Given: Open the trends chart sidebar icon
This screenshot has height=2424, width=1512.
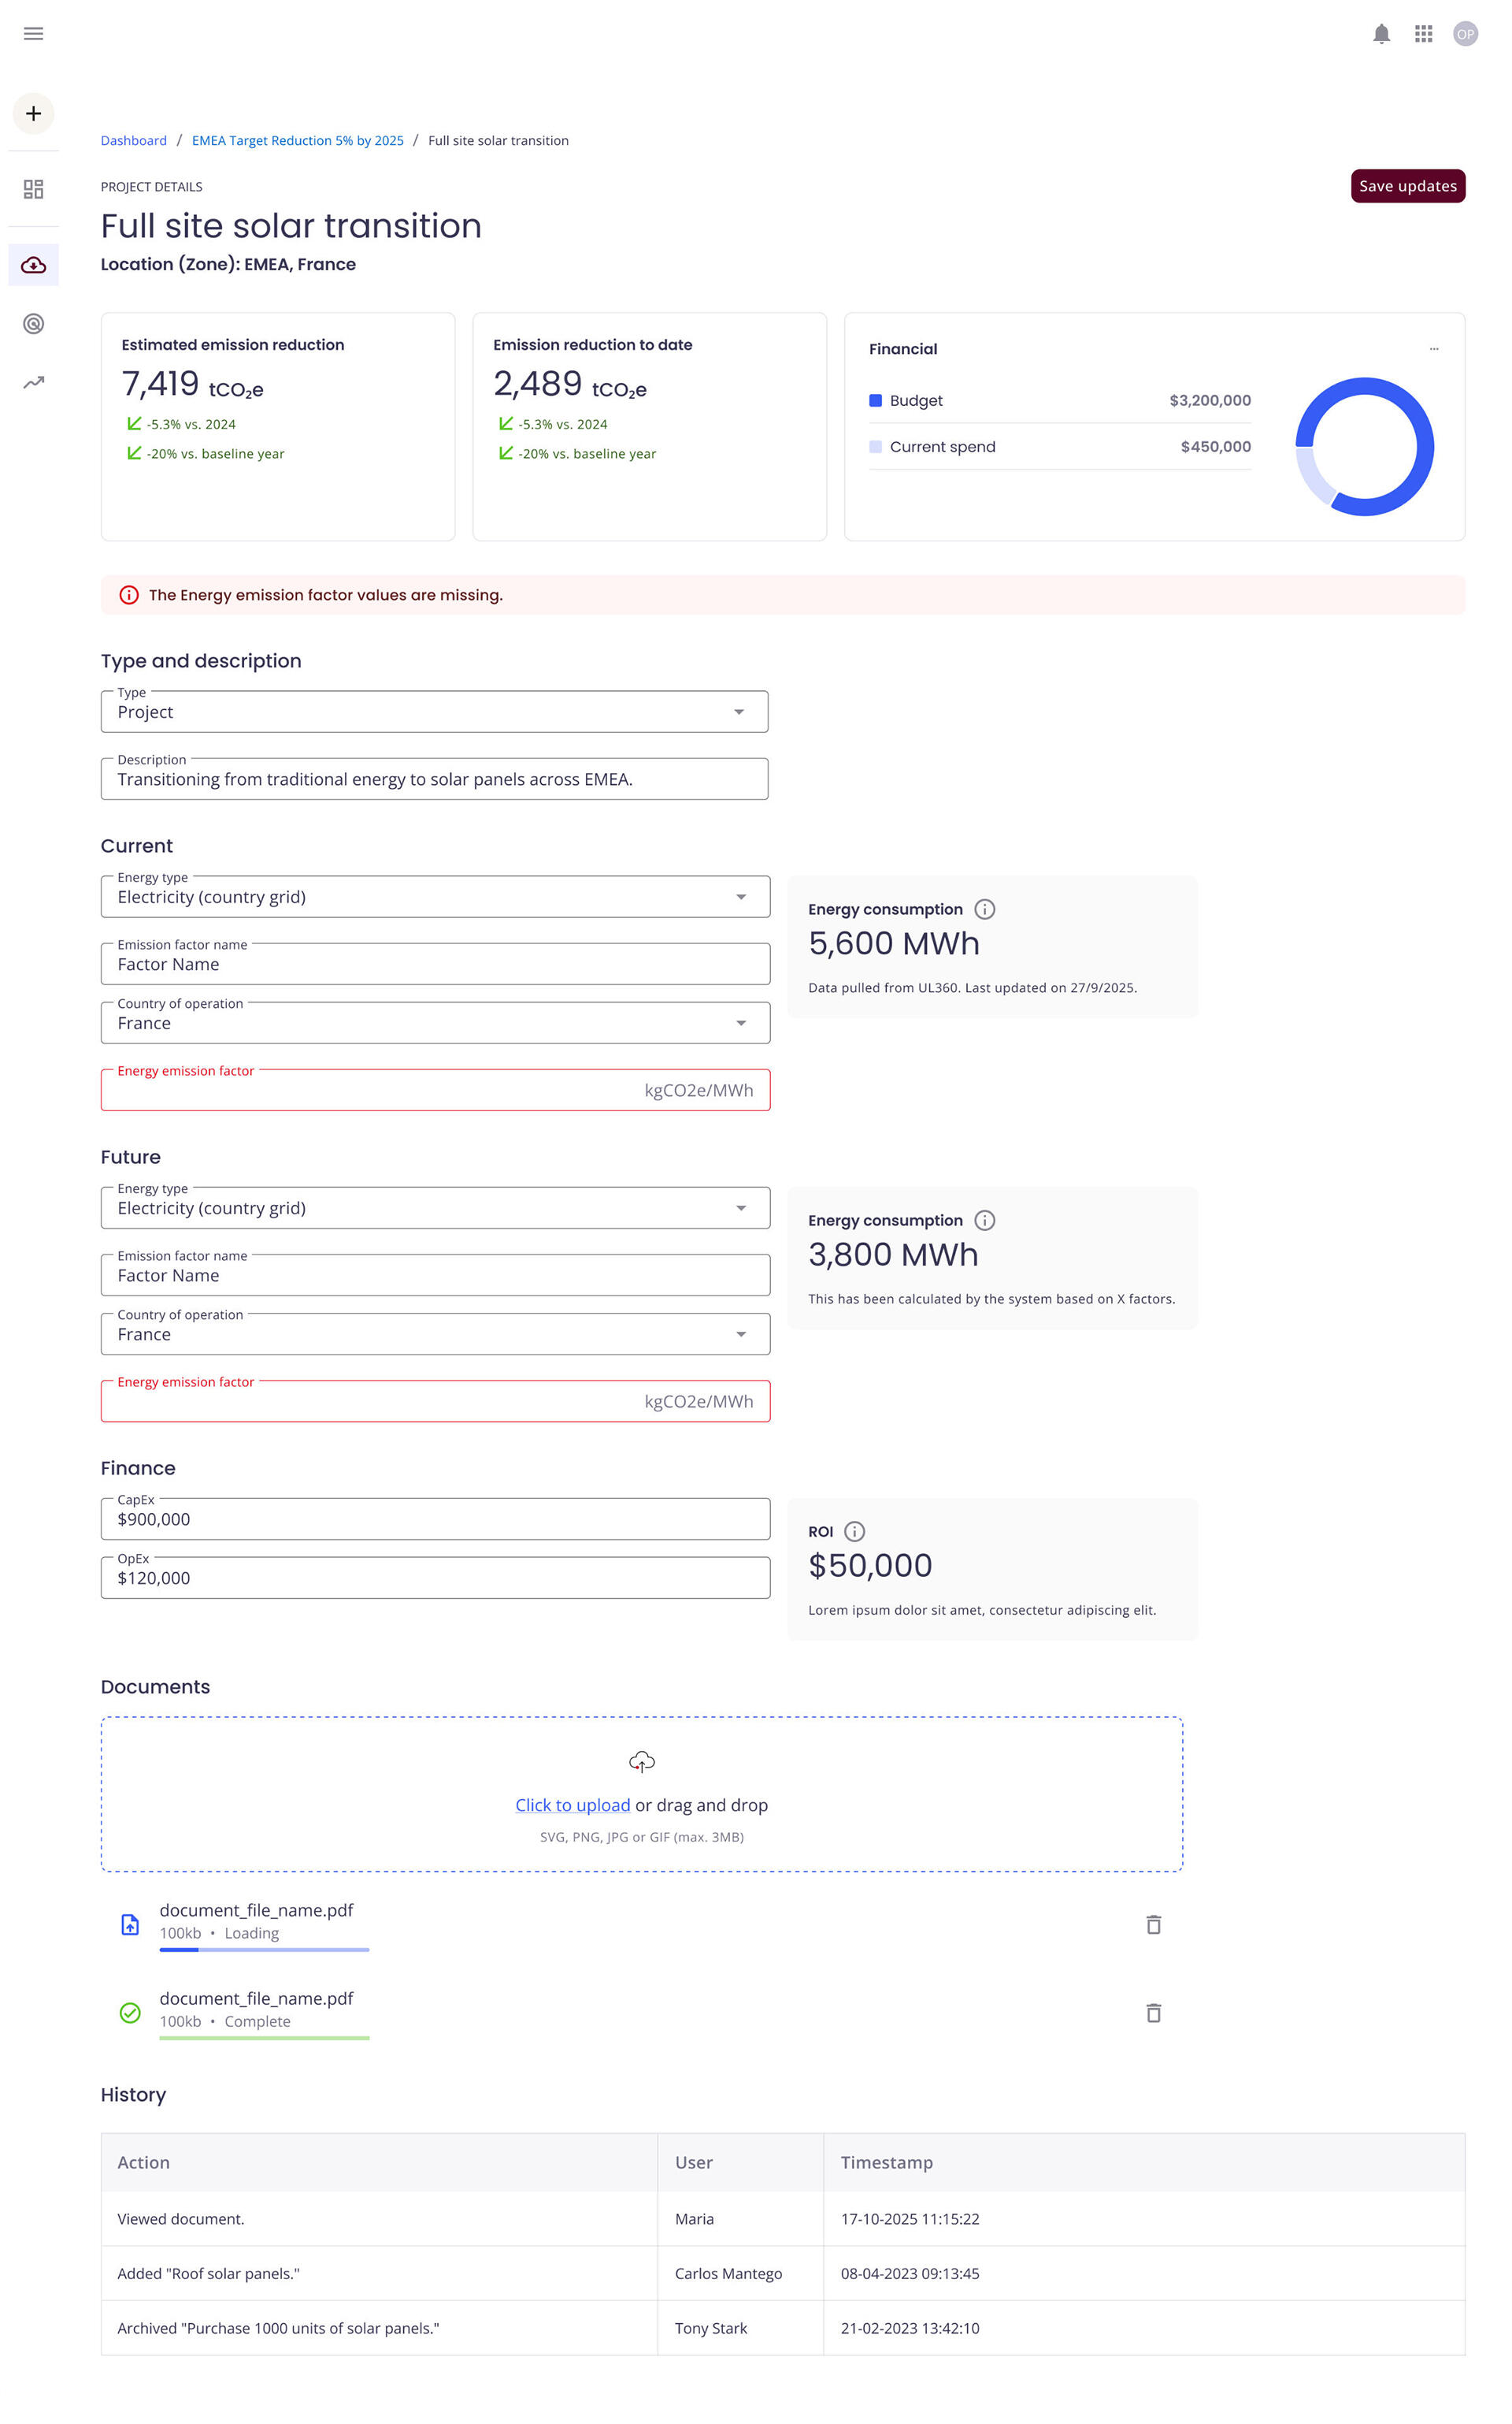Looking at the screenshot, I should (x=33, y=381).
